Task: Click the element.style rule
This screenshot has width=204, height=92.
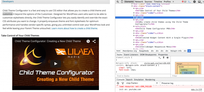Action: point(124,57)
